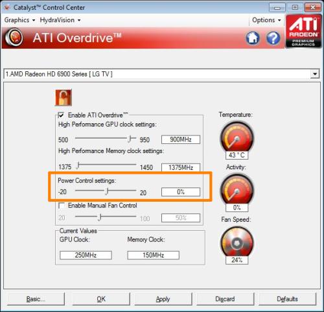
Task: Click the padlock unlock Overdrive icon
Action: click(64, 97)
